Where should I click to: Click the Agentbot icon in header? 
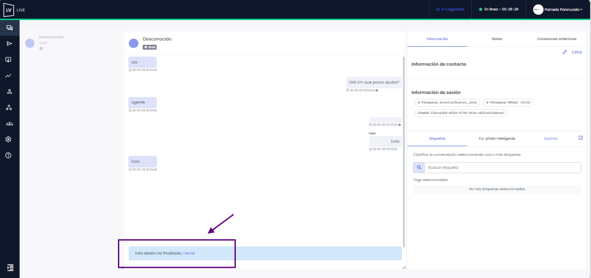tap(438, 9)
